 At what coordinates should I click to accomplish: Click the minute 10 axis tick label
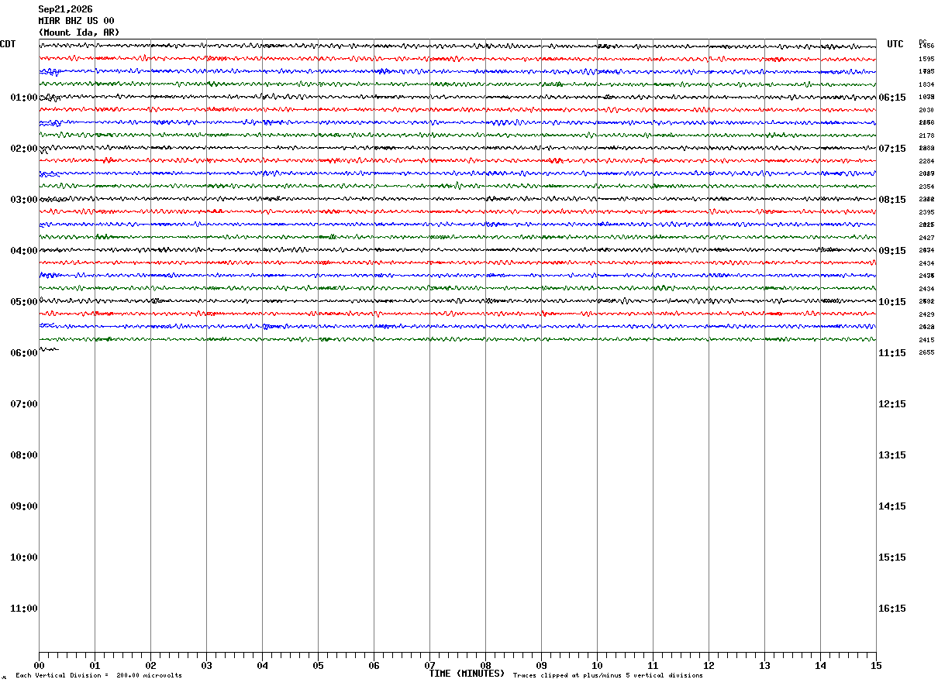pos(597,665)
